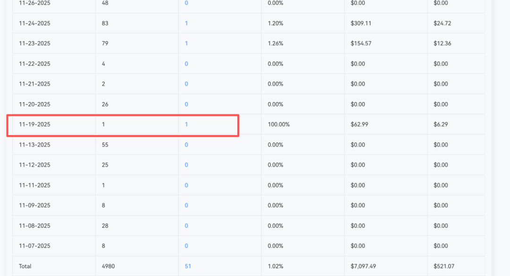This screenshot has width=510, height=276.
Task: Click the 1.26% rate cell
Action: (x=275, y=43)
